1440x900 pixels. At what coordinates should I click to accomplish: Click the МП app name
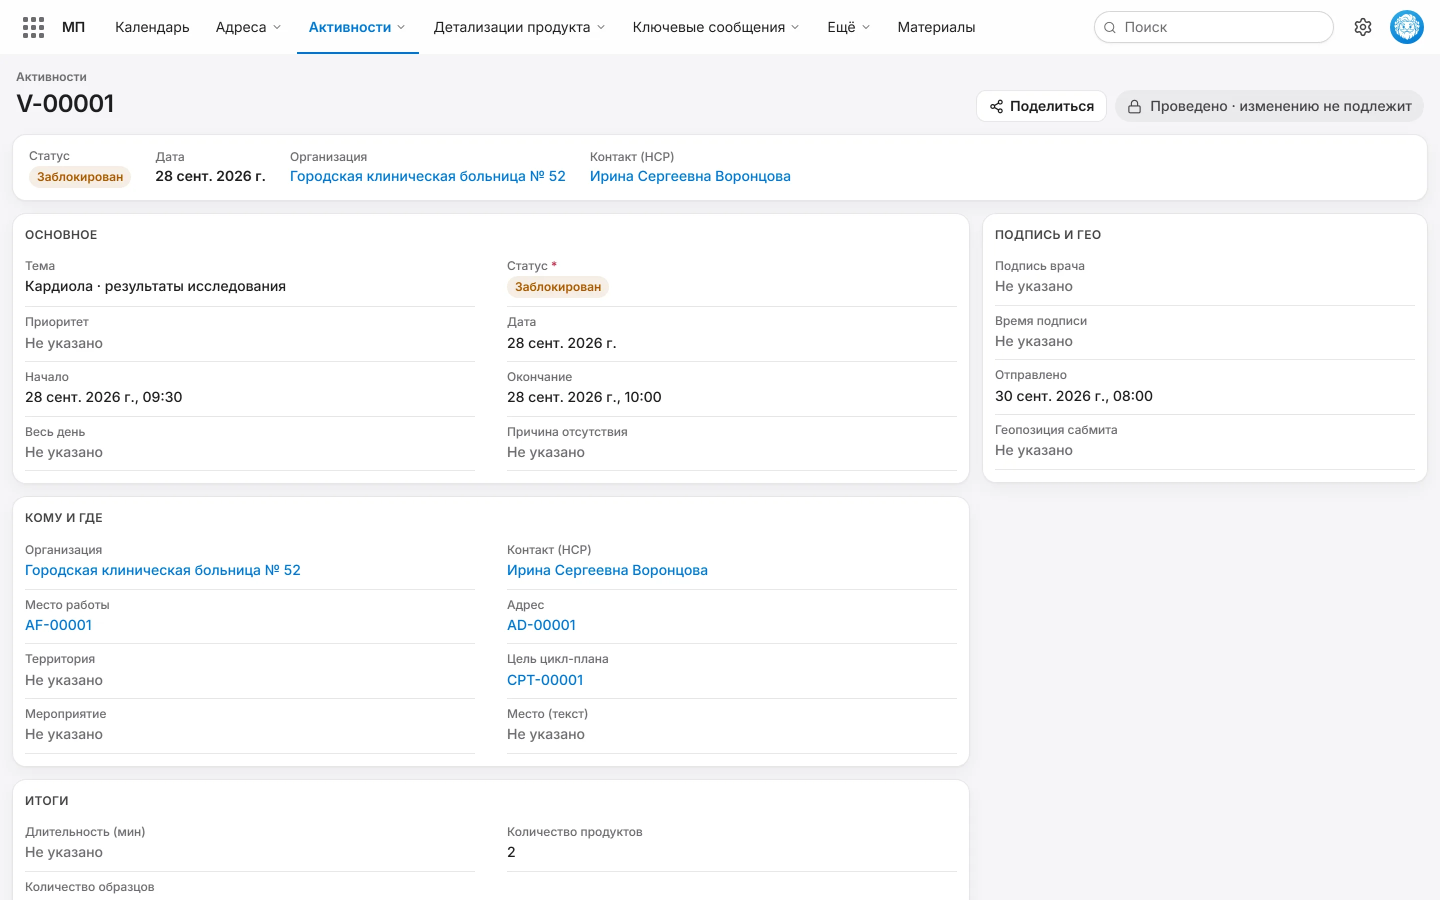pyautogui.click(x=74, y=27)
